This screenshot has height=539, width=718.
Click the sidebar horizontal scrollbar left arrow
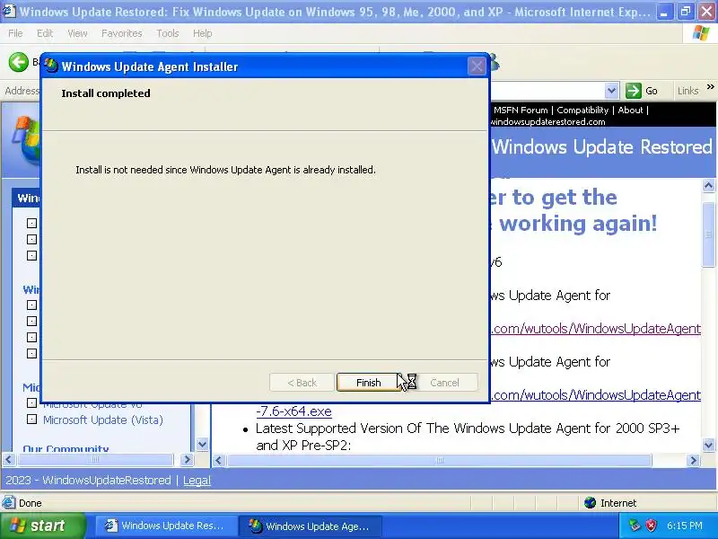coord(9,459)
